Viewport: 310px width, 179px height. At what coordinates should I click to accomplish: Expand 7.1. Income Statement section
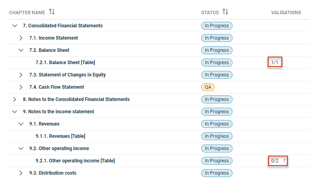point(21,38)
